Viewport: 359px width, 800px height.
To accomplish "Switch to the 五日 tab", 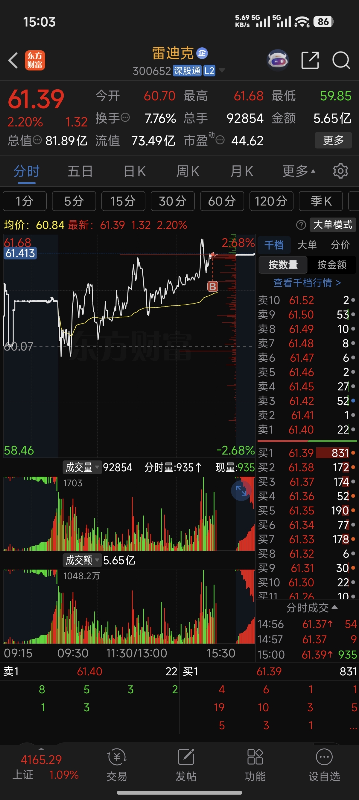I will 80,171.
